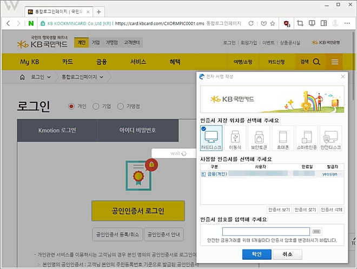Close the 전자 서명 작성 dialog
The height and width of the screenshot is (269, 357).
click(x=343, y=76)
